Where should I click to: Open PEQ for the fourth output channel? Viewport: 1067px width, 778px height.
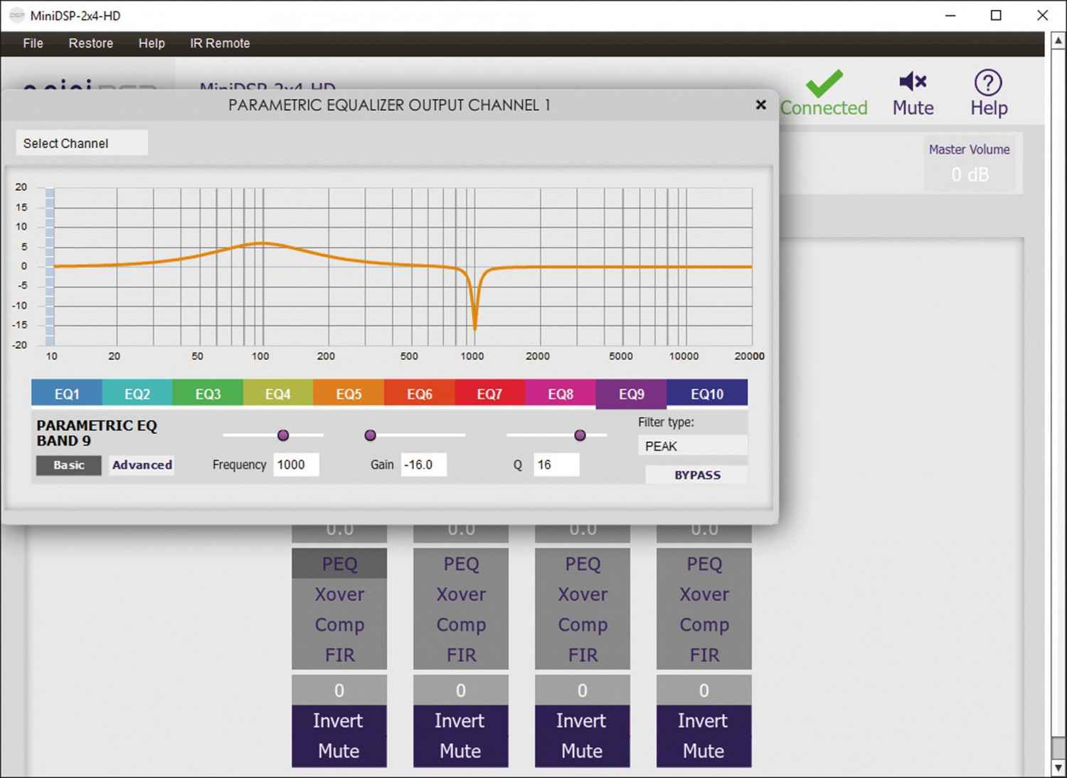pyautogui.click(x=704, y=564)
